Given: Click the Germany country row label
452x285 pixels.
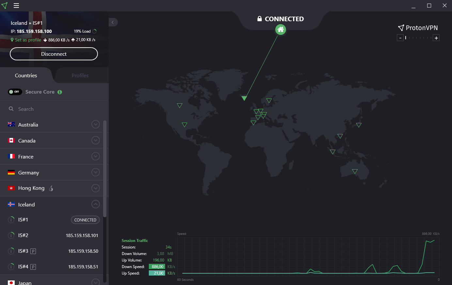Looking at the screenshot, I should pyautogui.click(x=29, y=172).
